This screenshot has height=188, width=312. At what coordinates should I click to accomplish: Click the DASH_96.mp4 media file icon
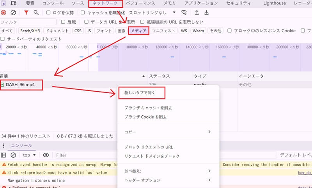(x=2, y=85)
